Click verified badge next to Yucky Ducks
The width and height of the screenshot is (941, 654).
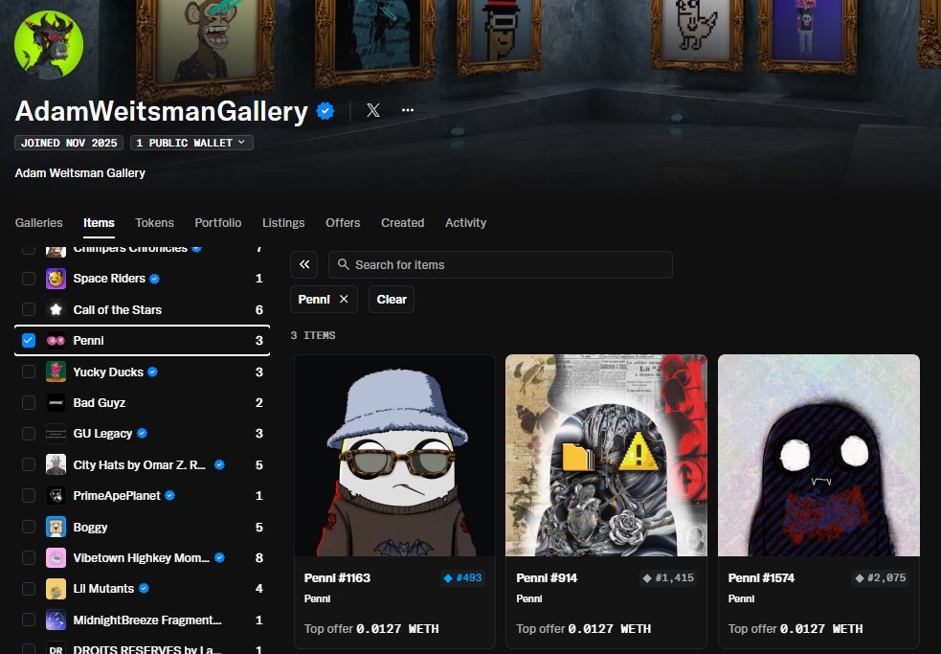(152, 372)
